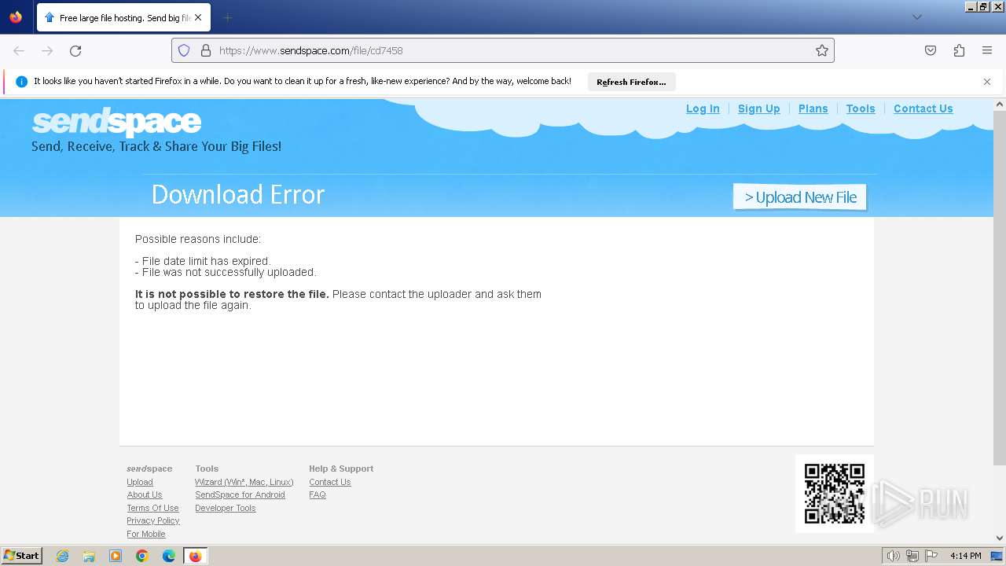Launch Chrome from the taskbar
Viewport: 1006px width, 566px height.
tap(142, 556)
